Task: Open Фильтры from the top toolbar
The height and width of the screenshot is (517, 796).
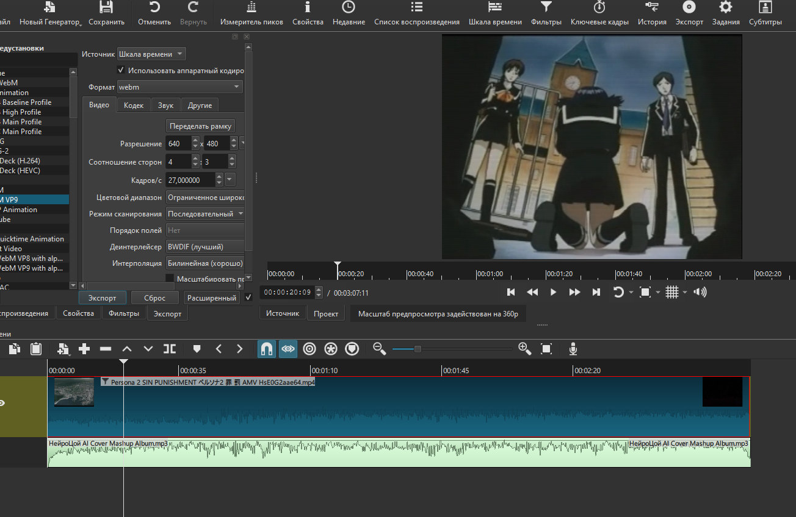Action: 546,13
